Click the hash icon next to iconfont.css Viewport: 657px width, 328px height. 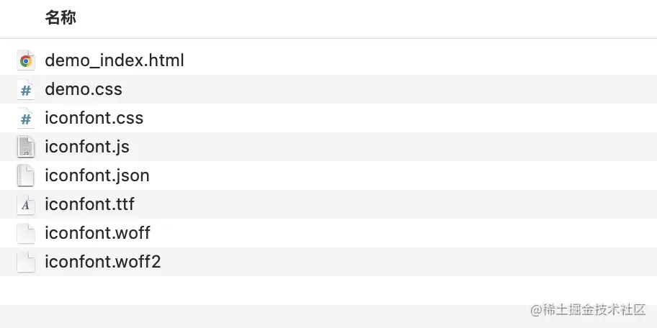(26, 119)
